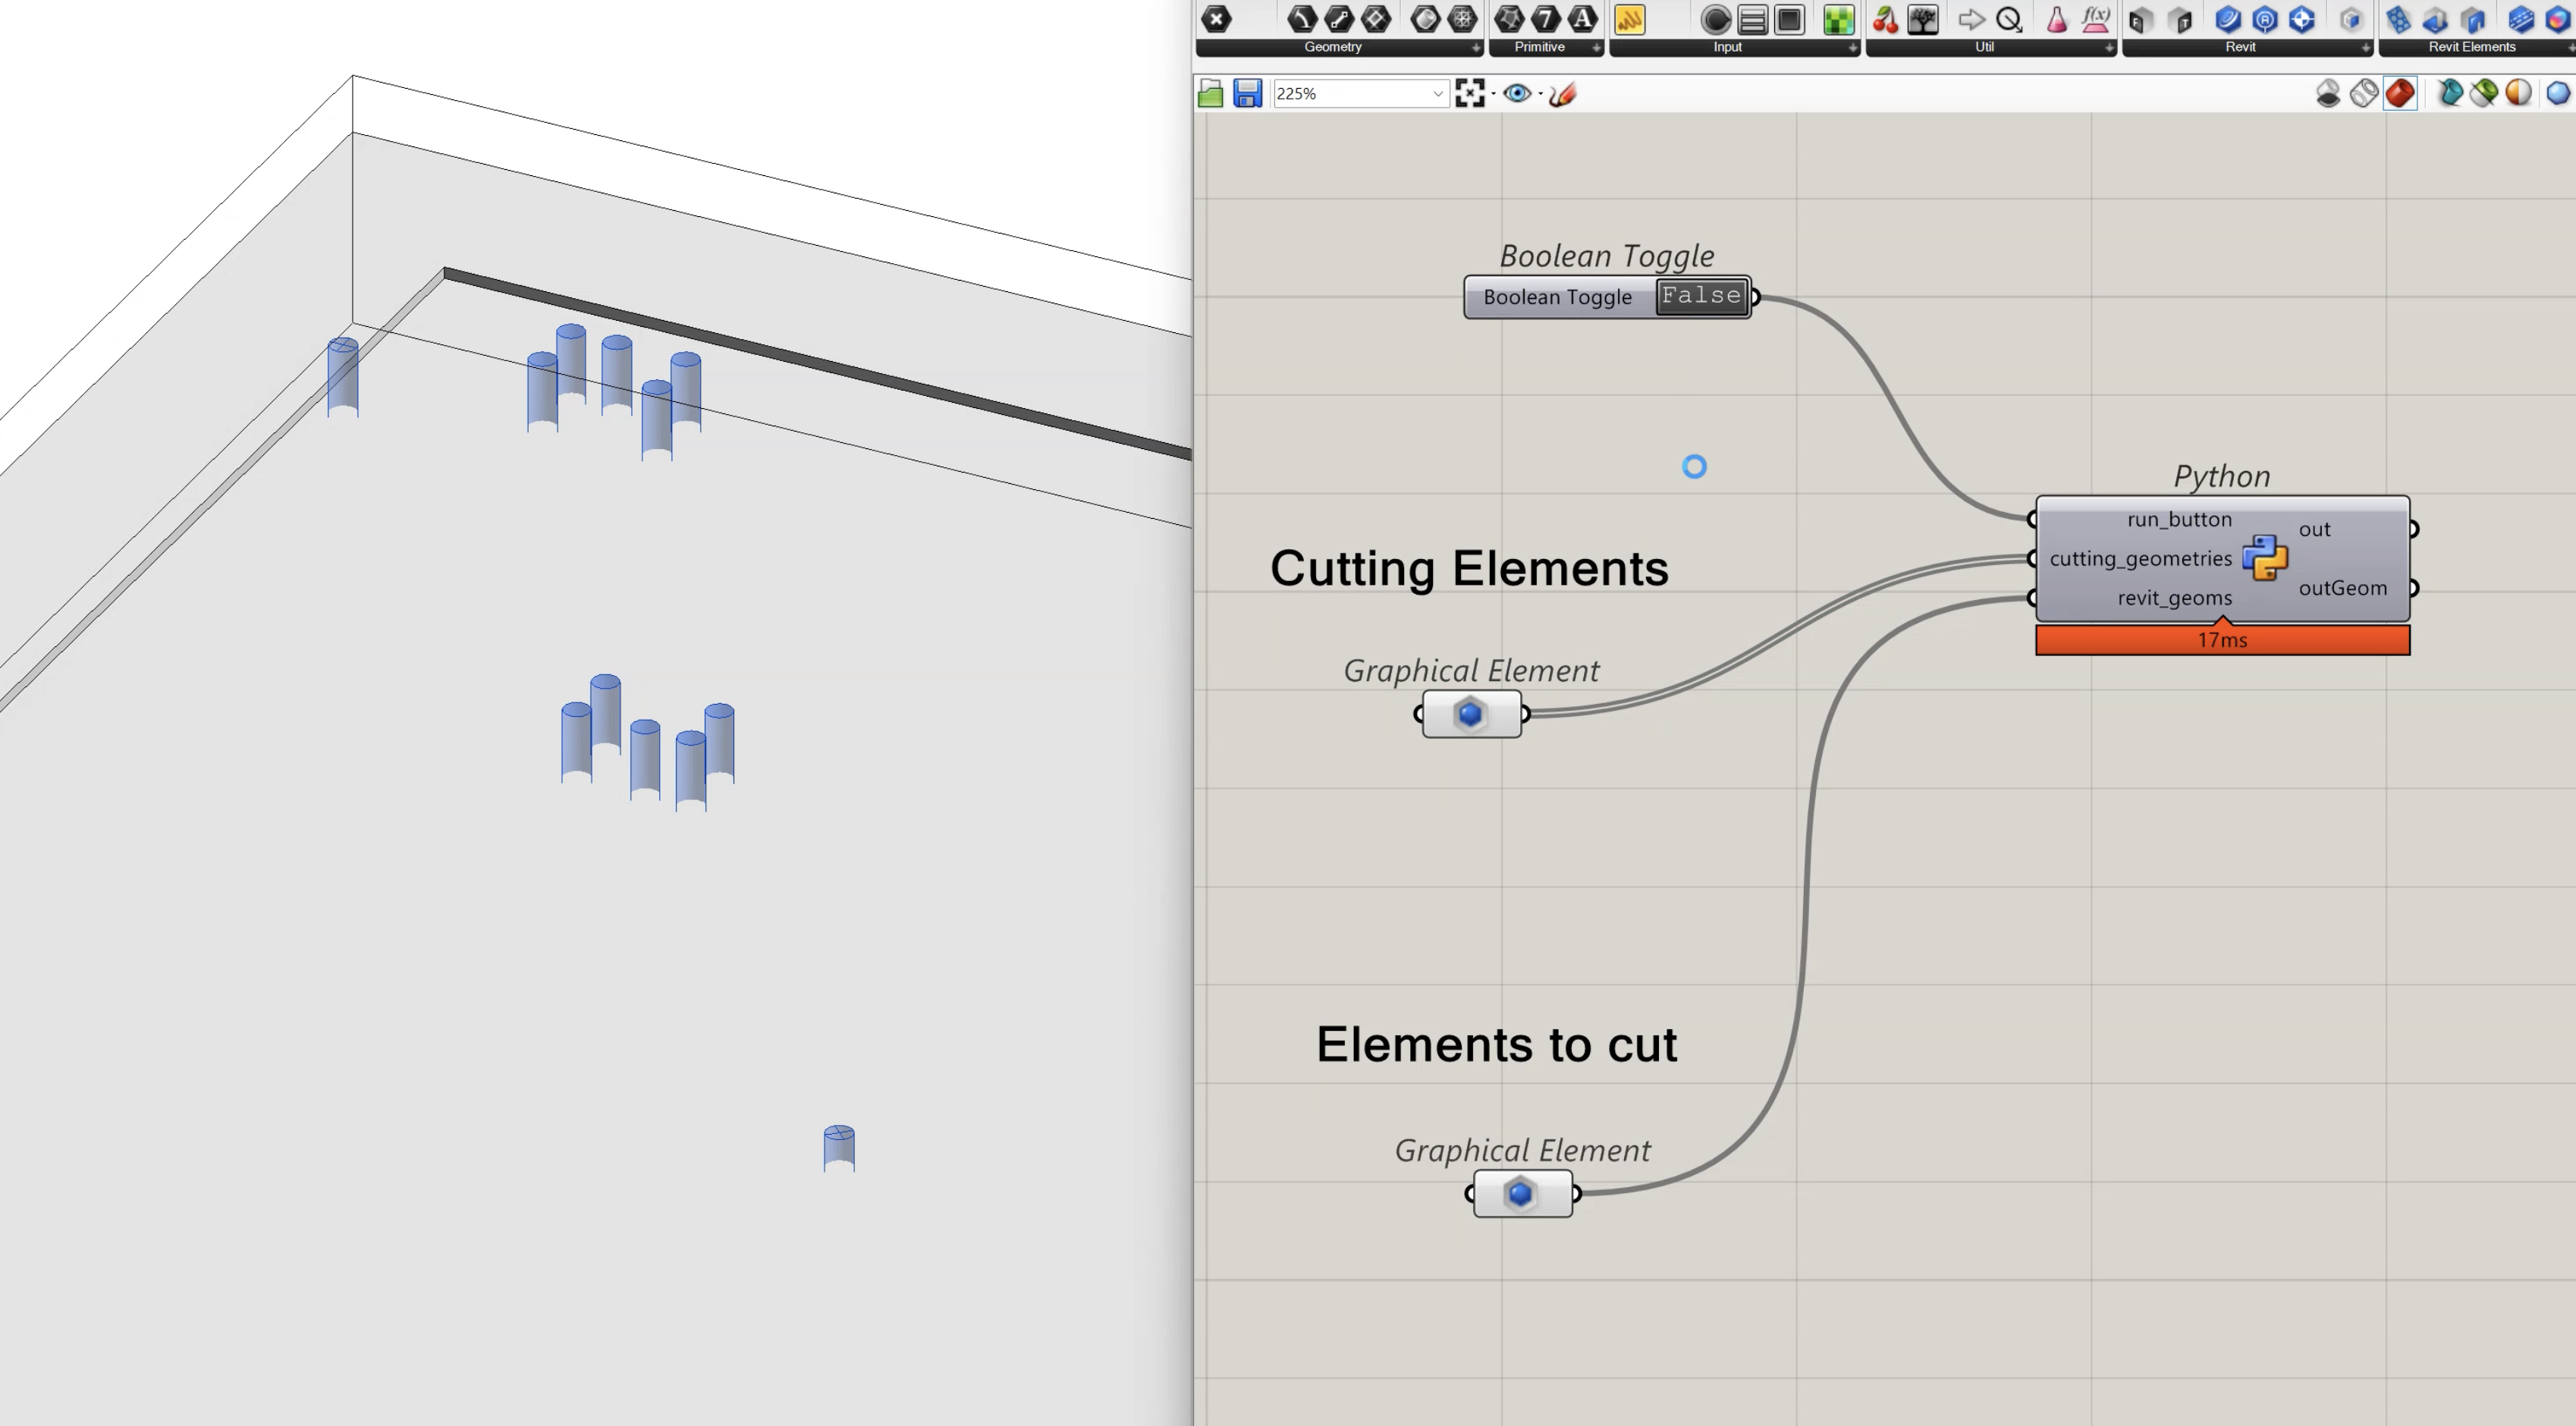Click the Revit panel label

click(2240, 47)
